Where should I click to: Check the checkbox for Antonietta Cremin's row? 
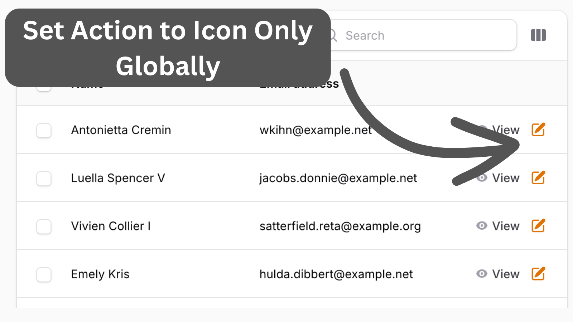pyautogui.click(x=44, y=131)
